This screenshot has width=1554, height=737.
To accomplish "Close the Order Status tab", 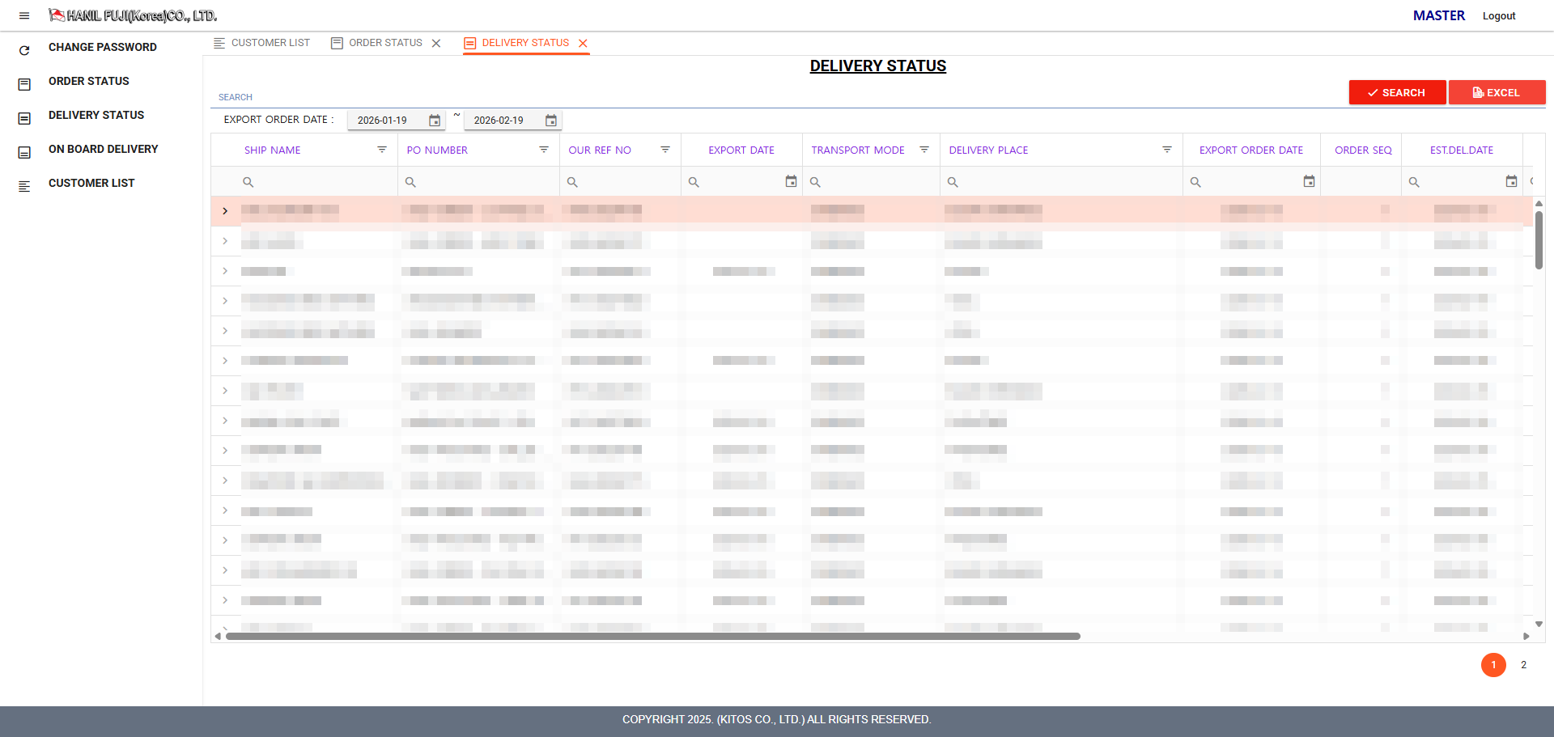I will 436,43.
